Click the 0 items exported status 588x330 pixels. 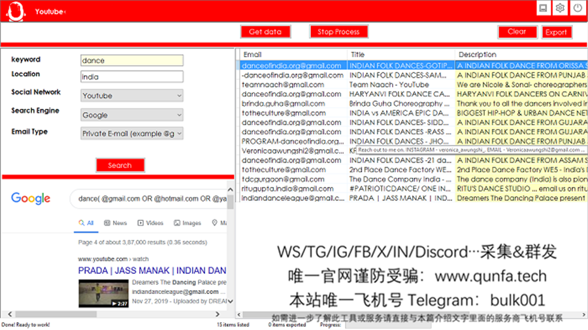point(287,325)
